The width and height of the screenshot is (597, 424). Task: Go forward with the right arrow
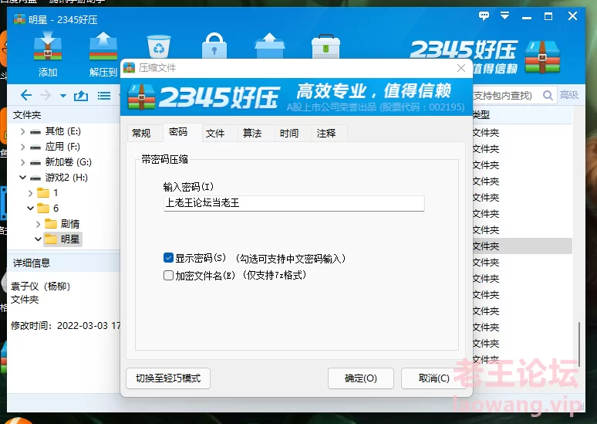tap(46, 95)
